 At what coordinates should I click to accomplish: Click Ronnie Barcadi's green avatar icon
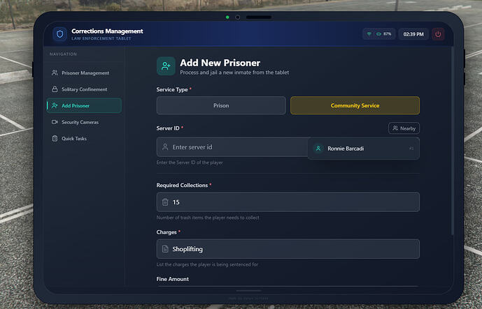point(318,149)
